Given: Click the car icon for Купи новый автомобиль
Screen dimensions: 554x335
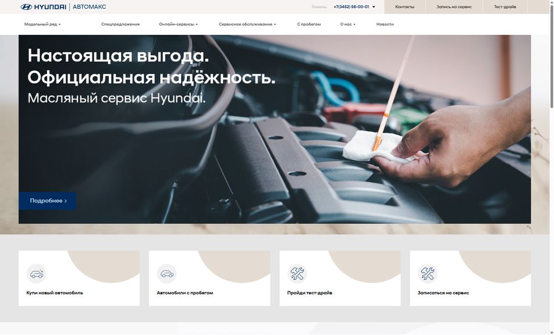Looking at the screenshot, I should tap(37, 273).
